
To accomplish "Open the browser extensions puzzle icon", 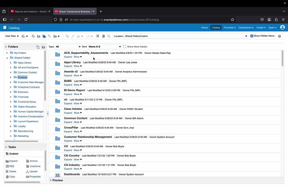I will tap(276, 20).
